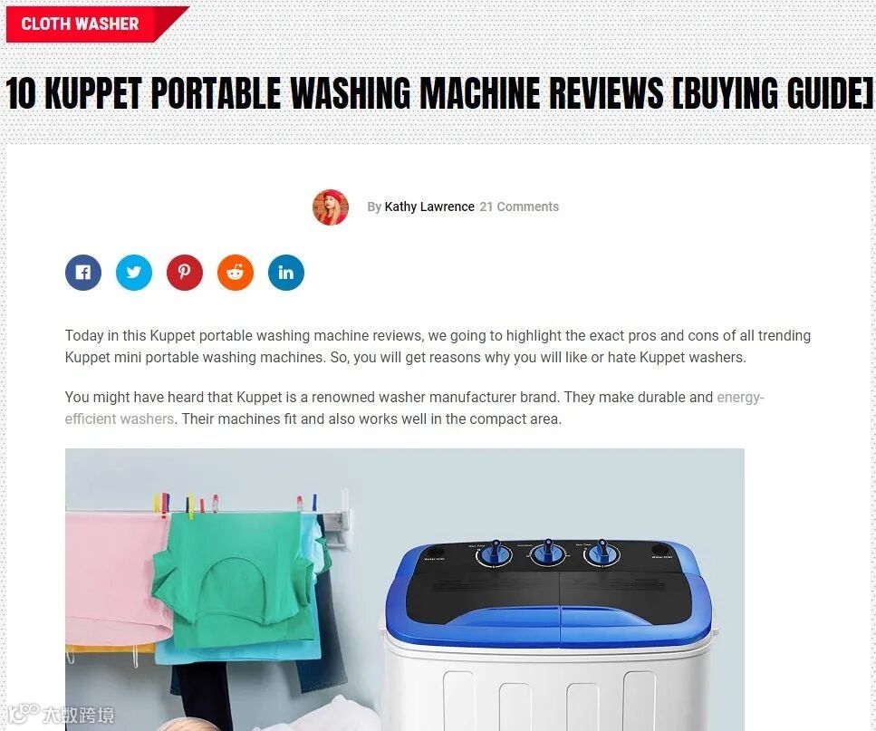
Task: Click the washer's right blue dial
Action: (x=602, y=553)
